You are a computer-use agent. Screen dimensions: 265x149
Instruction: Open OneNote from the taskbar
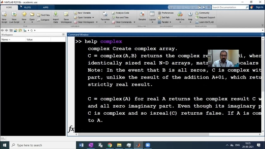91,145
